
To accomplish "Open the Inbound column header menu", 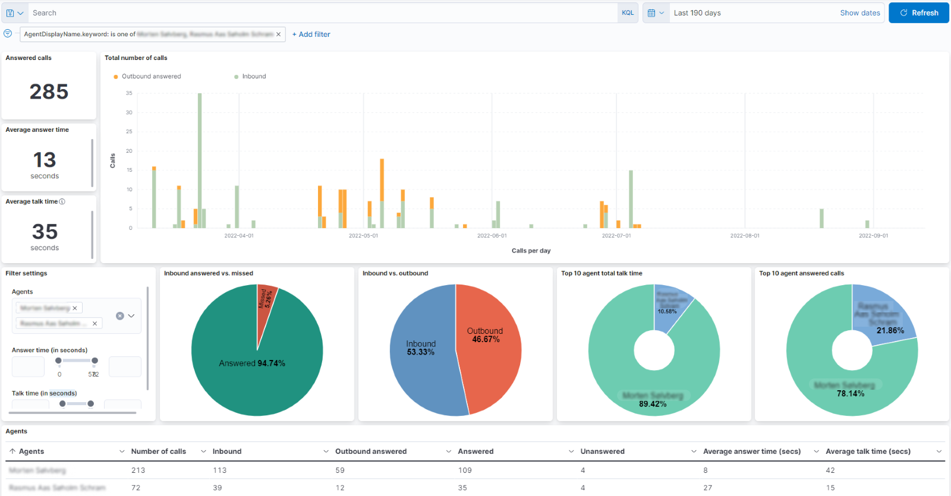I will click(326, 451).
